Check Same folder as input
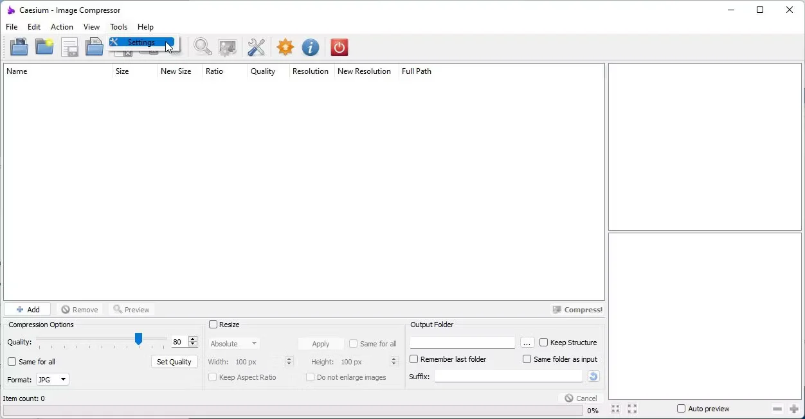The height and width of the screenshot is (419, 805). [x=527, y=359]
